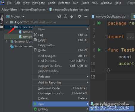Click the Paste clipboard icon in context menu
This screenshot has width=135, height=112.
click(x=35, y=50)
